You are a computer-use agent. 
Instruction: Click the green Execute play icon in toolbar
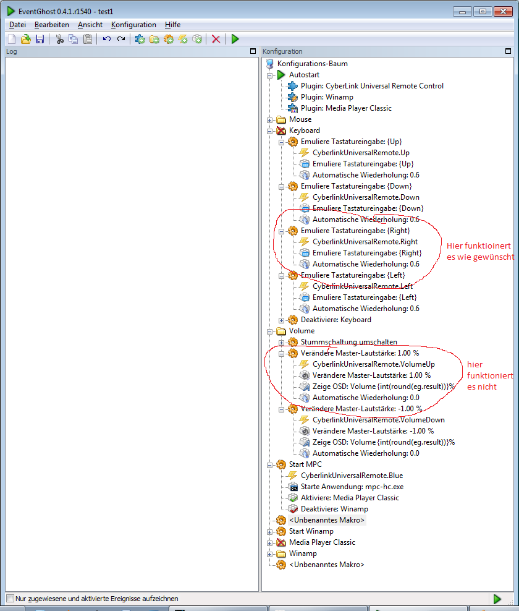click(235, 39)
